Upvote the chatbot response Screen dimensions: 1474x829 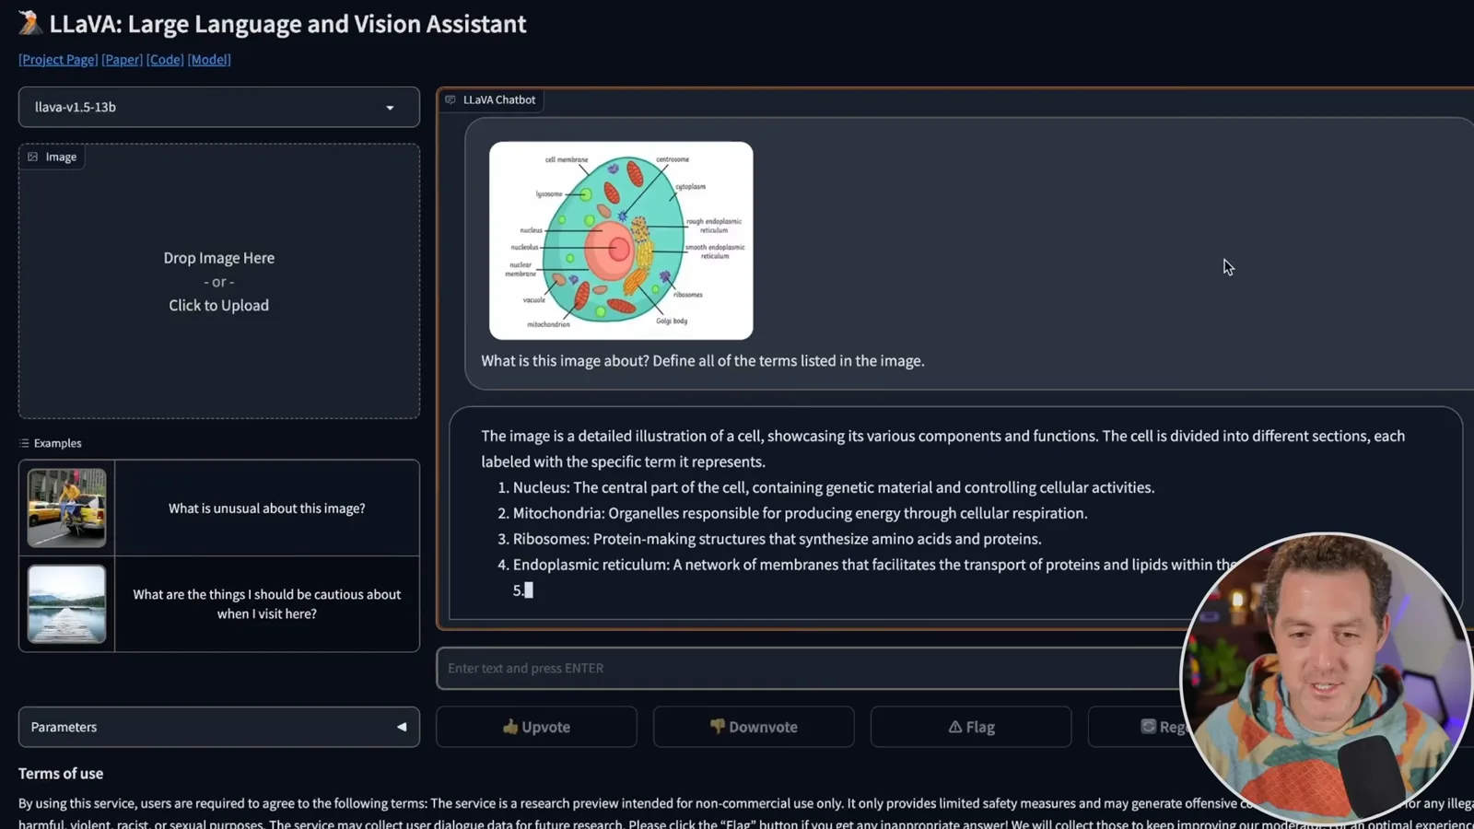(536, 727)
